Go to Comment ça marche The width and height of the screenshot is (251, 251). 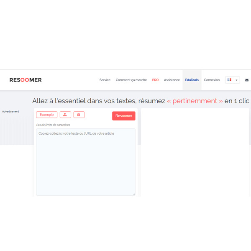[131, 80]
